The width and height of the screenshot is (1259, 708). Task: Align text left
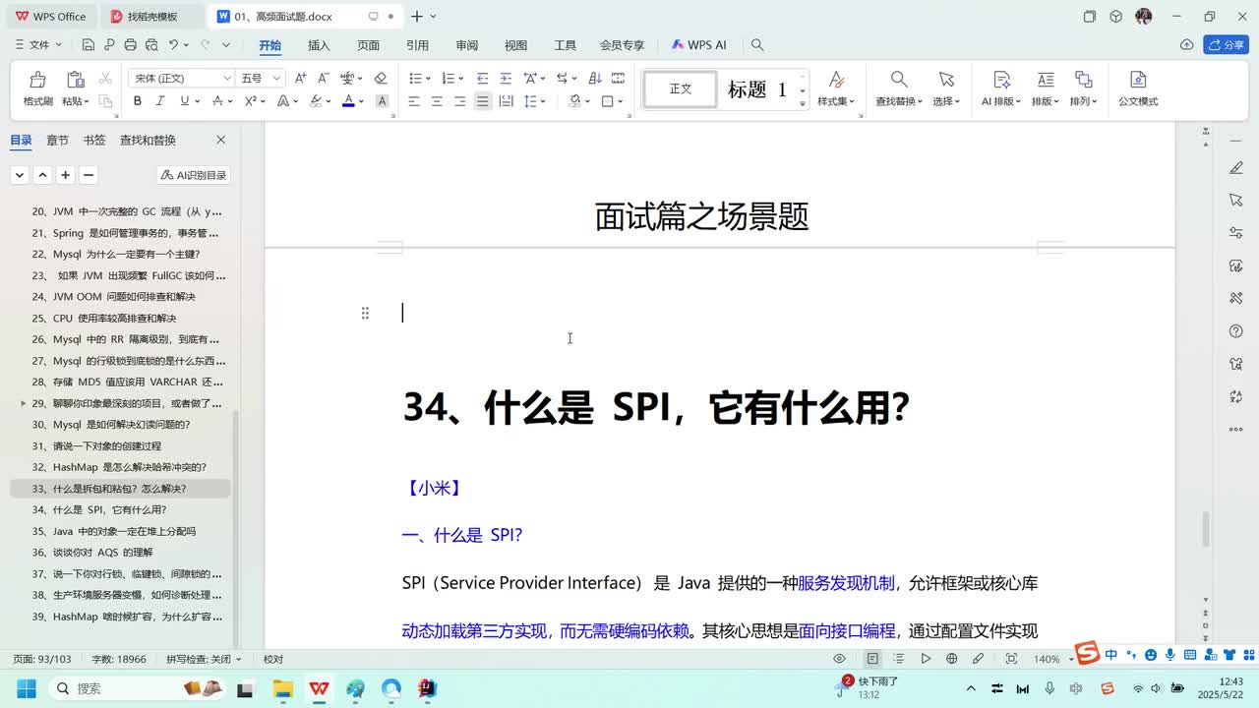tap(414, 101)
